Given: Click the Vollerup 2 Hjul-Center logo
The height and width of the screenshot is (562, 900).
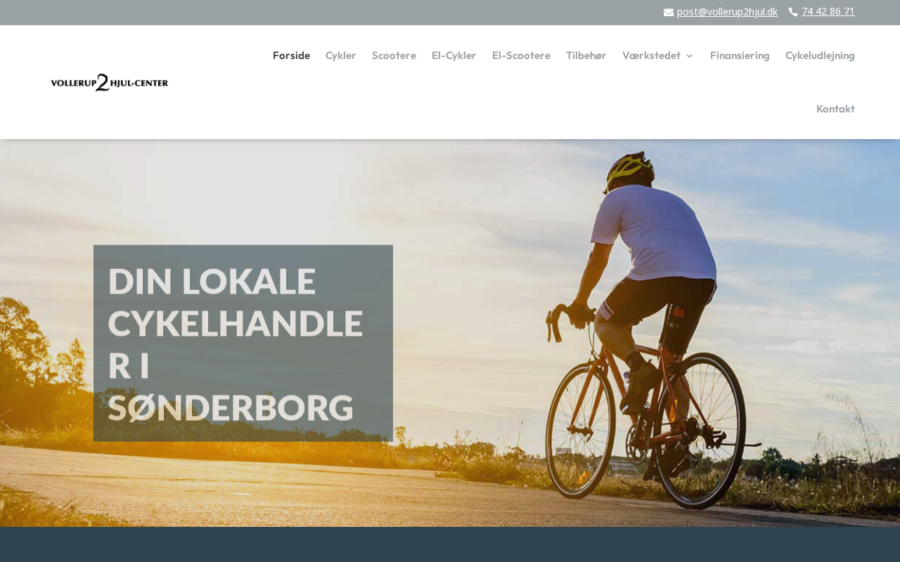Looking at the screenshot, I should pos(110,82).
